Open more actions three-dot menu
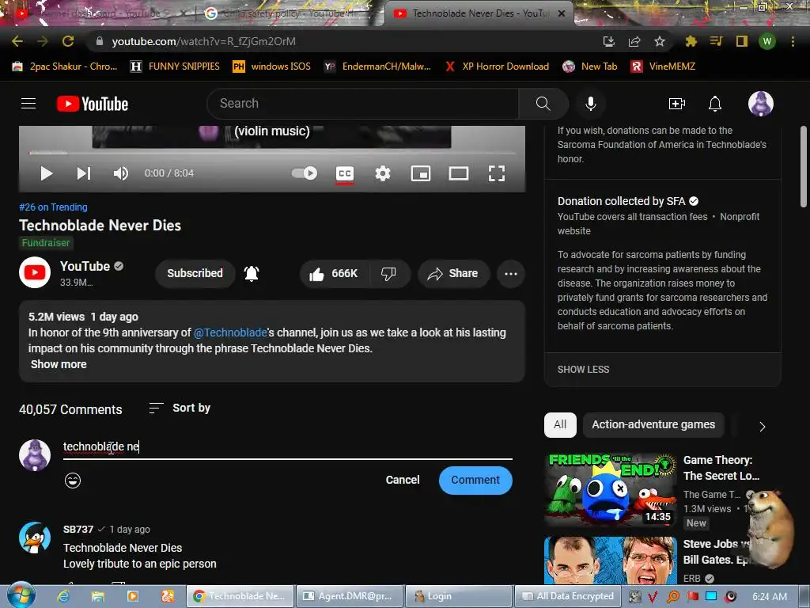This screenshot has height=608, width=810. 511,273
